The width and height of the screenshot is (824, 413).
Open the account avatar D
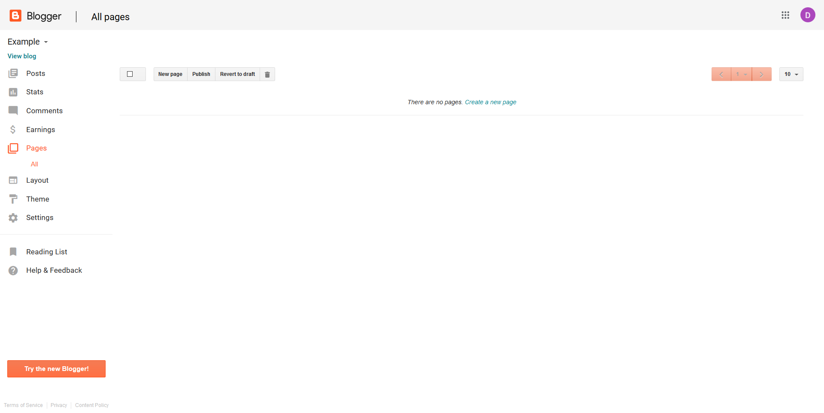tap(808, 15)
